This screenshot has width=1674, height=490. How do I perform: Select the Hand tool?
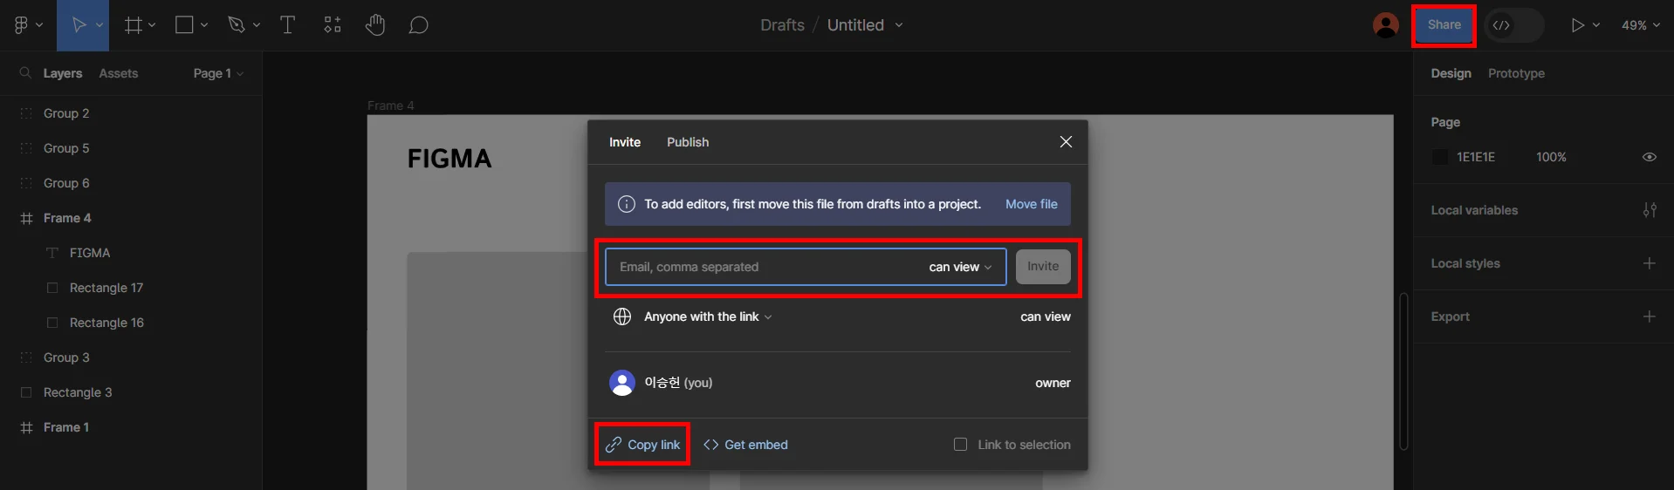375,25
